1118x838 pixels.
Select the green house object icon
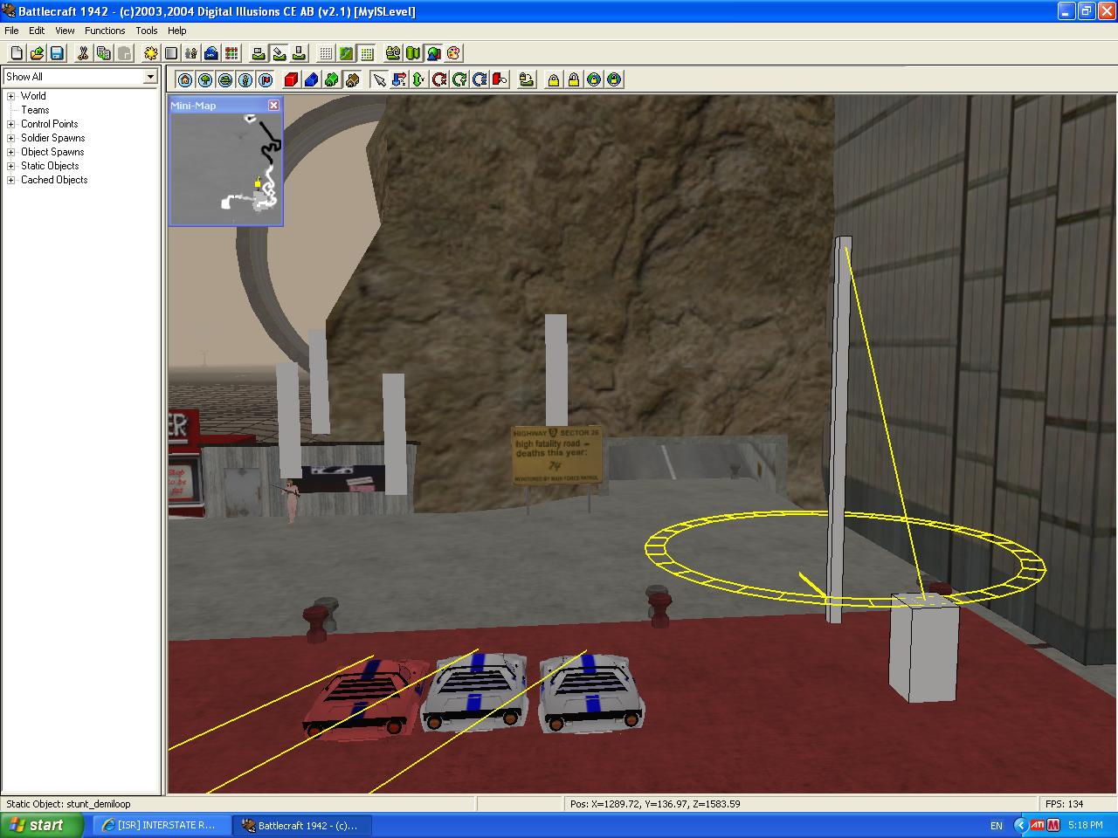pyautogui.click(x=332, y=79)
